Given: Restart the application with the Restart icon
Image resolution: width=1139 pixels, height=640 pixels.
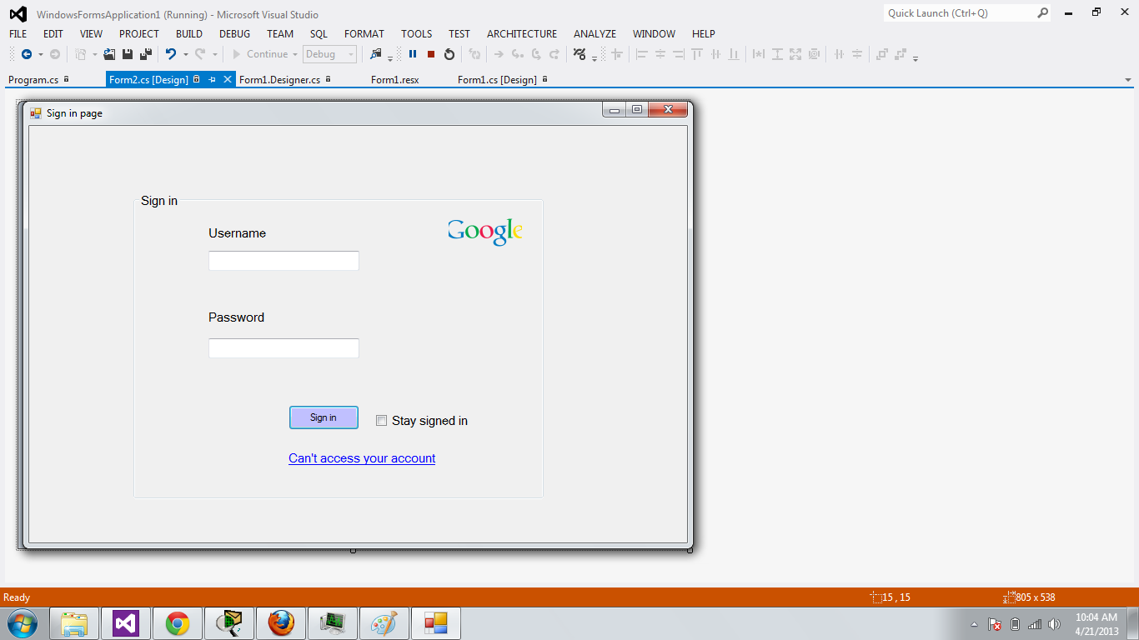Looking at the screenshot, I should (449, 53).
